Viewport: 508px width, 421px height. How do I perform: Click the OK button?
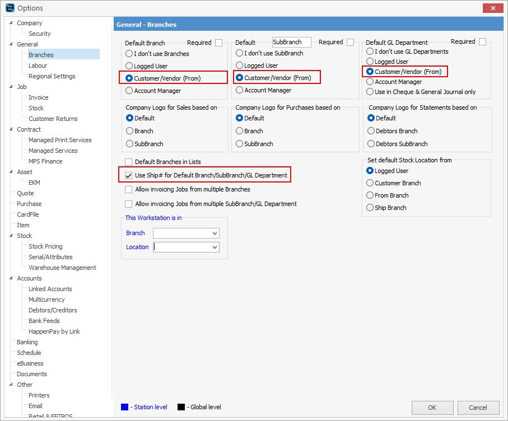click(x=432, y=408)
